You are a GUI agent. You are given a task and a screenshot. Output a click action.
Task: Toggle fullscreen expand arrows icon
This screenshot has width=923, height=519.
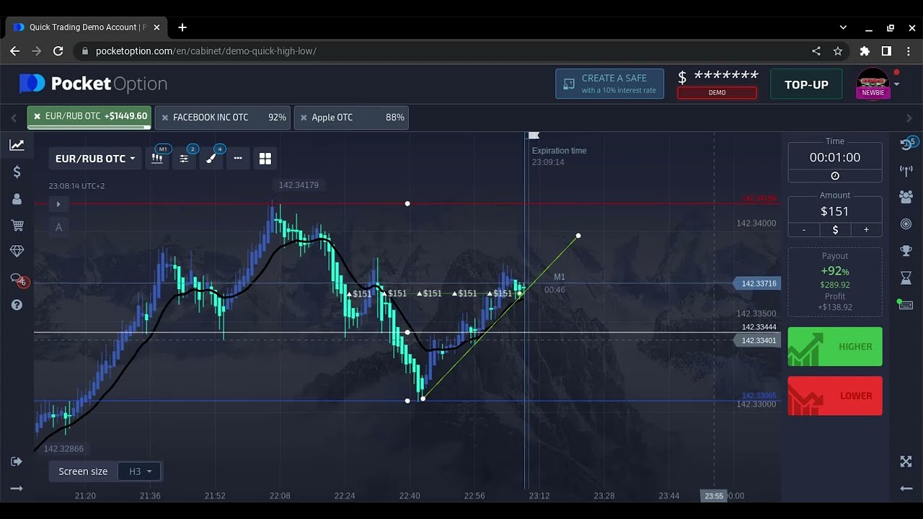click(906, 461)
